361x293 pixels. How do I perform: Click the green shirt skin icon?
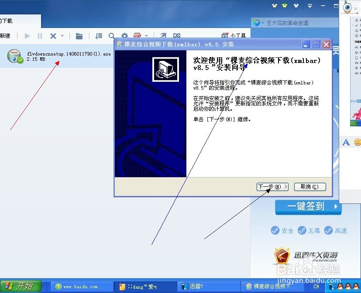(x=285, y=6)
